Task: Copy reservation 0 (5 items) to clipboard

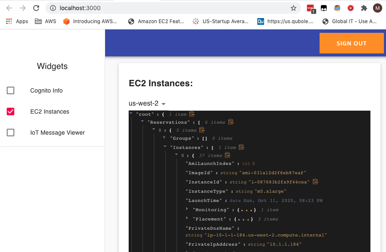Action: [x=202, y=130]
